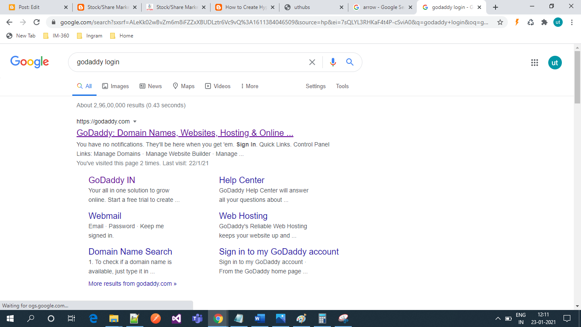Open the GoDaddy IN sitelink
Image resolution: width=581 pixels, height=327 pixels.
[x=112, y=180]
